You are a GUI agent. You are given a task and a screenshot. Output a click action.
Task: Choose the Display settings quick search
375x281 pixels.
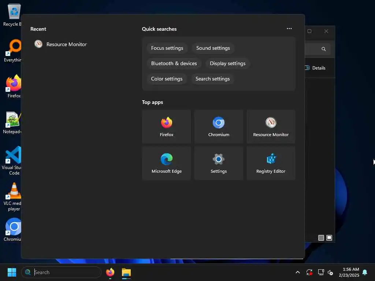[x=227, y=63]
